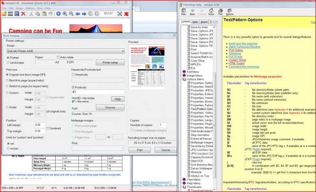This screenshot has width=316, height=192.
Task: Select the Portrait orientation radio button
Action: 8,58
